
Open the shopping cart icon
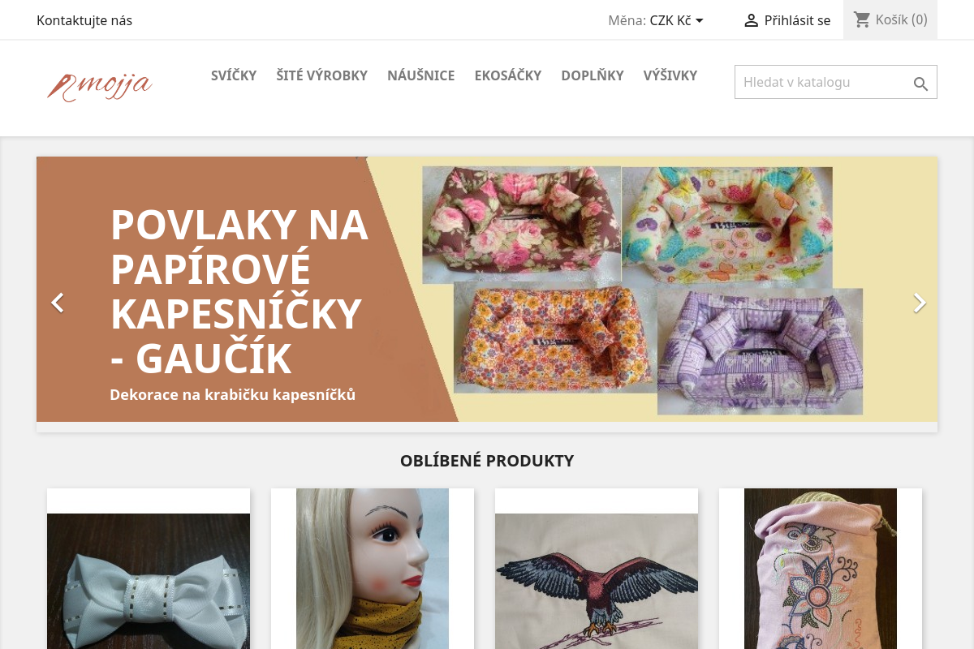point(862,19)
